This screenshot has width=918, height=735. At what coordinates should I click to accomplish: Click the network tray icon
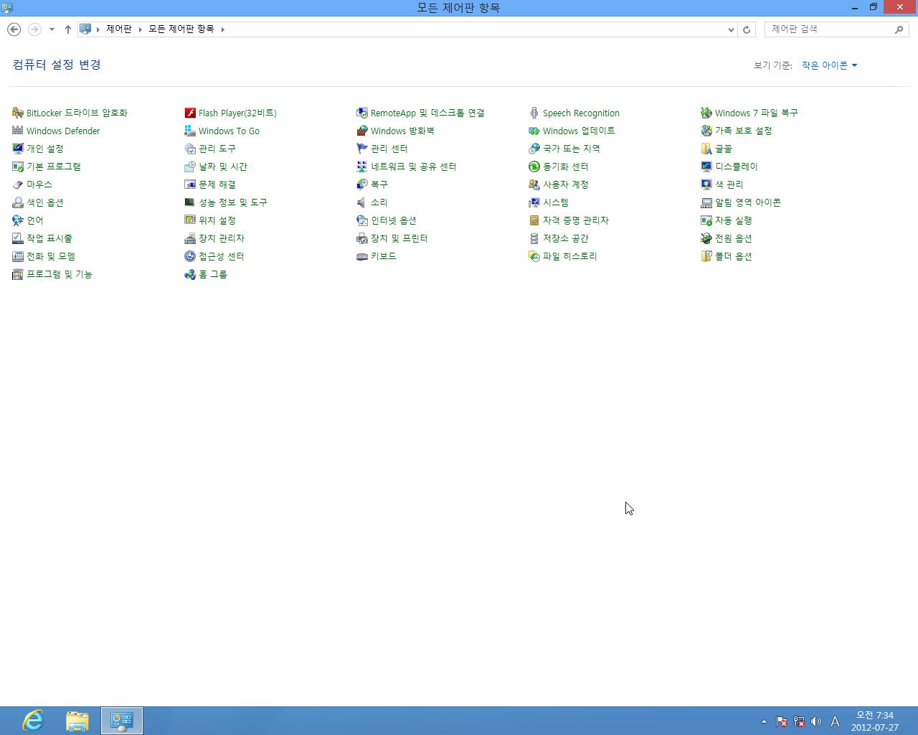799,721
